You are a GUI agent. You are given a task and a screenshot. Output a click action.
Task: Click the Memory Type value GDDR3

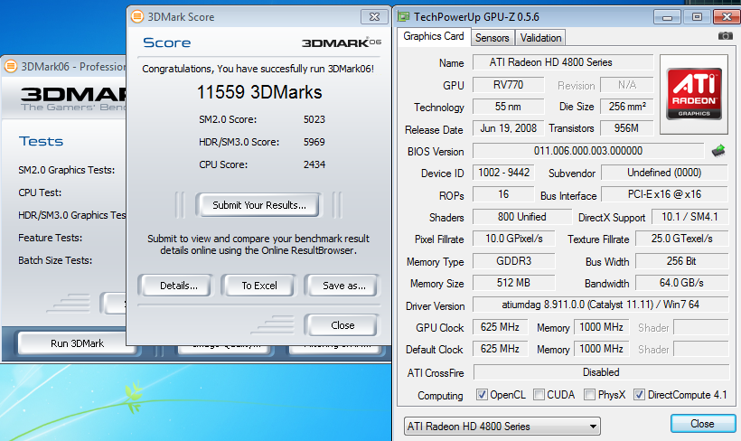(x=513, y=261)
